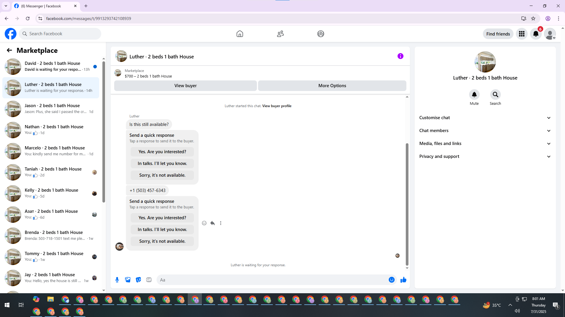Image resolution: width=565 pixels, height=317 pixels.
Task: Go to the Facebook Home tab
Action: pyautogui.click(x=240, y=34)
